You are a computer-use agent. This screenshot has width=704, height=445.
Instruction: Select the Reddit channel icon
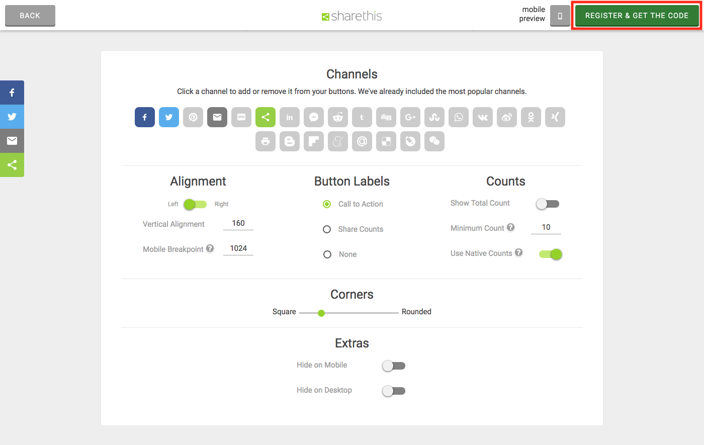point(338,117)
